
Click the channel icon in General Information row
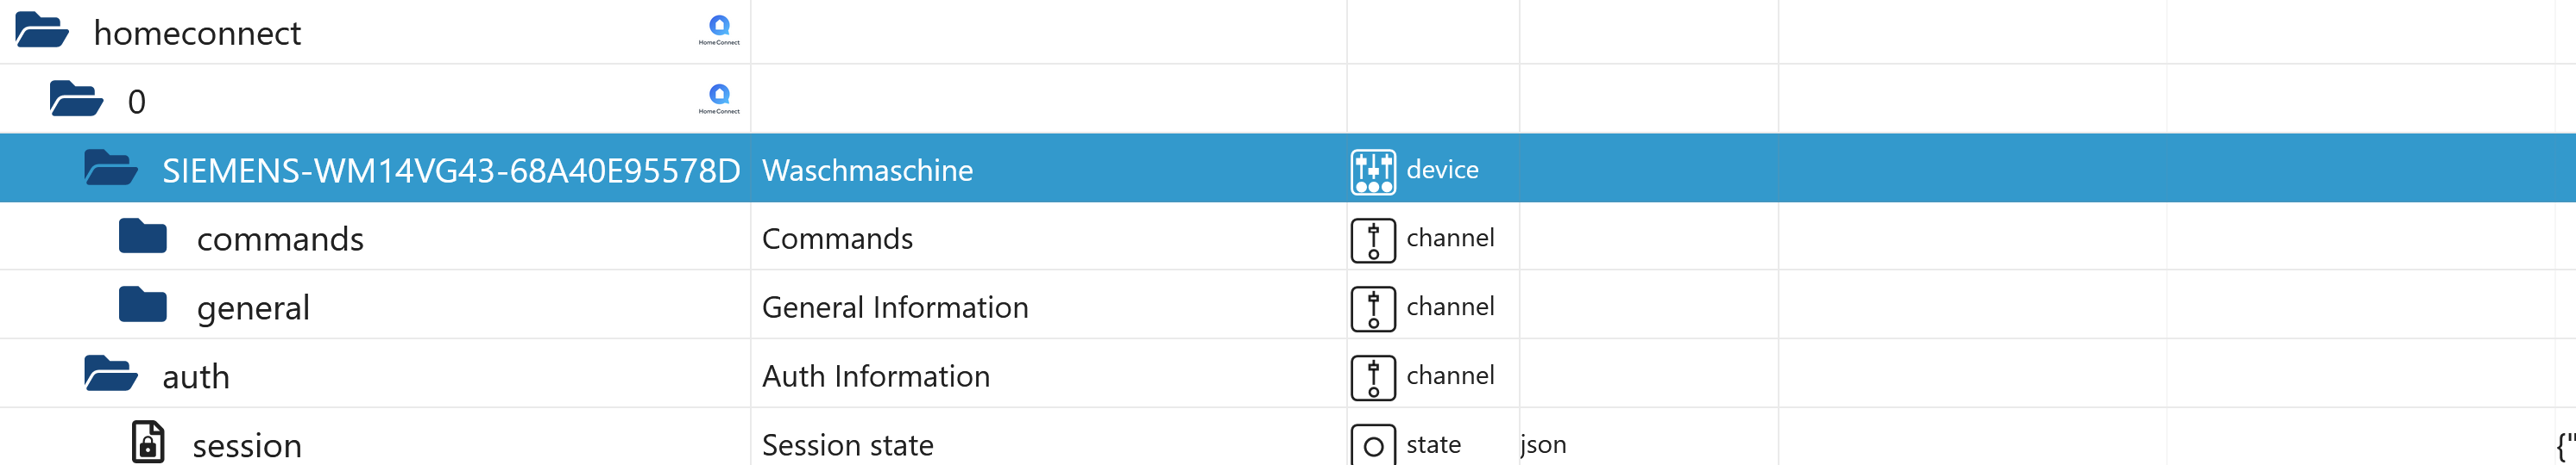pos(1373,308)
